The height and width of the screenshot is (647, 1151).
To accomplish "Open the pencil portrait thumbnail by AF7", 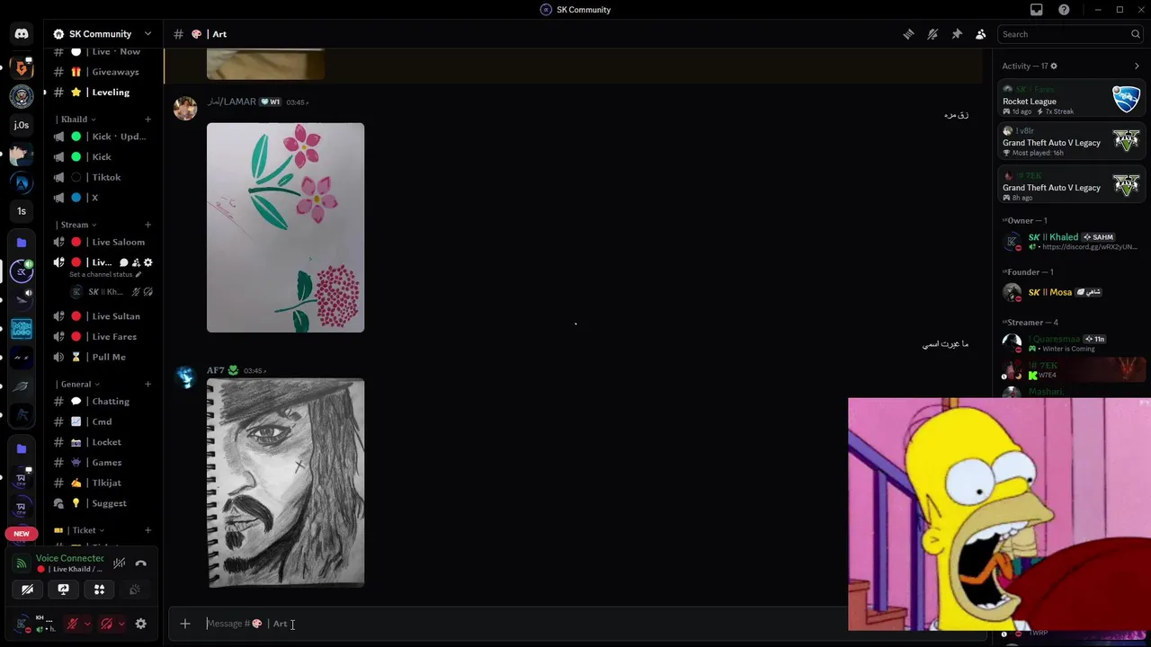I will [x=286, y=483].
